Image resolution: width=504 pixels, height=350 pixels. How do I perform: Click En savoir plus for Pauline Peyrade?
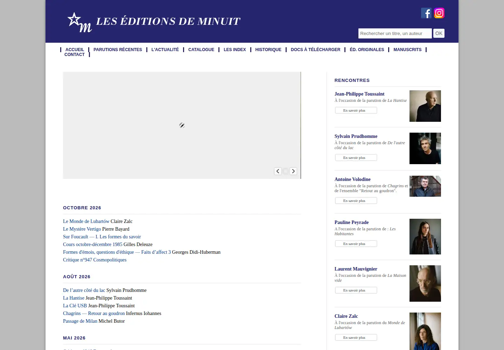click(x=356, y=244)
